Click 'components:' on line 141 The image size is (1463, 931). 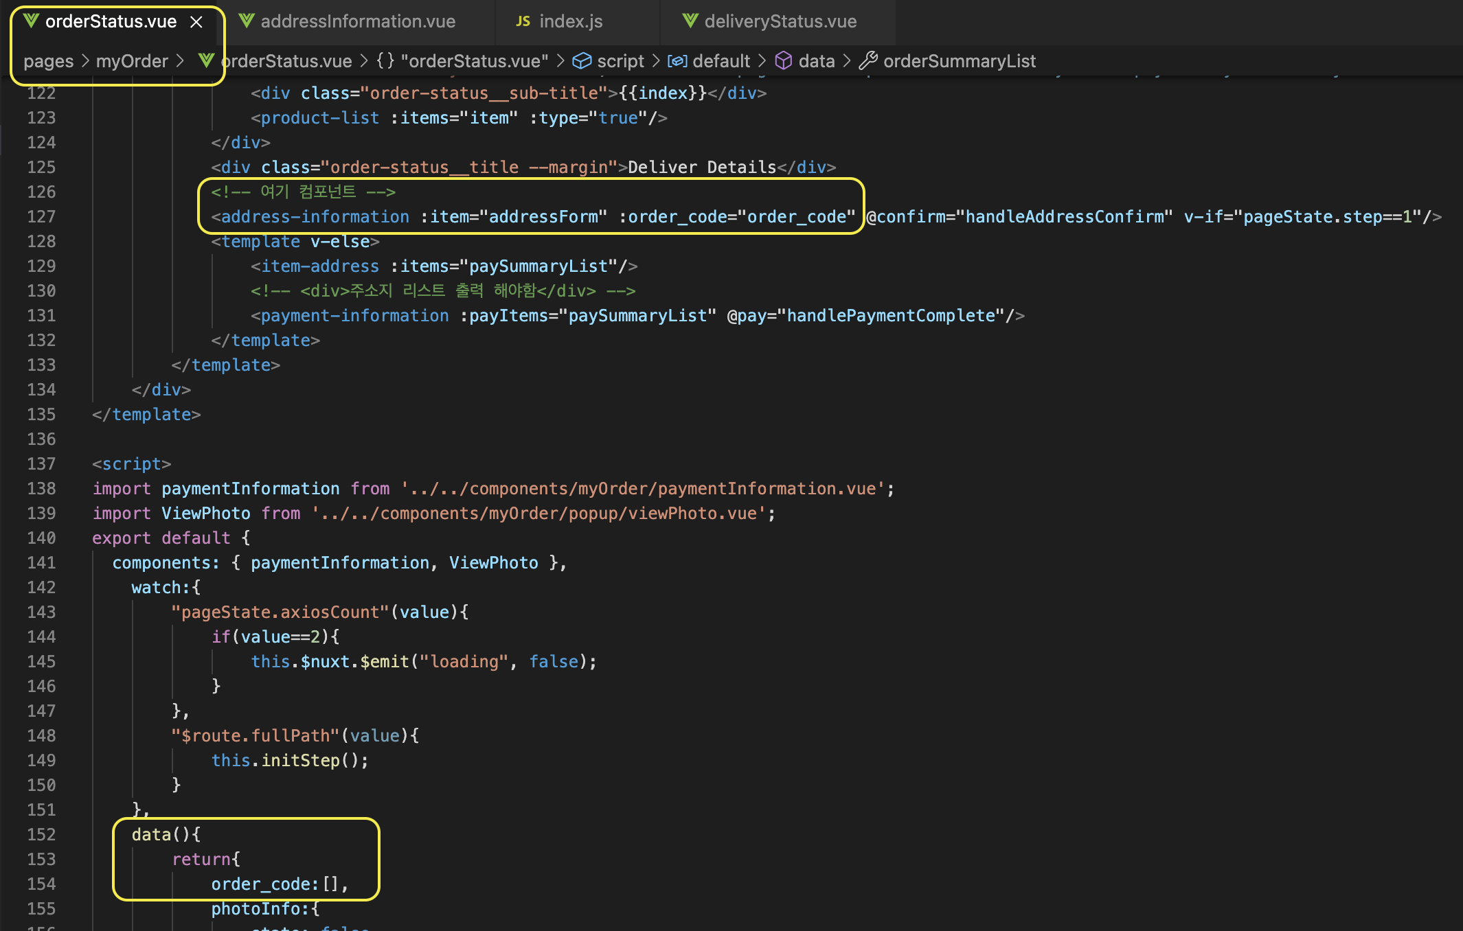[x=166, y=562]
